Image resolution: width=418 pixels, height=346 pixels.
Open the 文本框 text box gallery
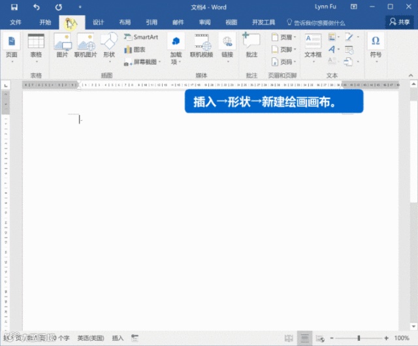(313, 48)
